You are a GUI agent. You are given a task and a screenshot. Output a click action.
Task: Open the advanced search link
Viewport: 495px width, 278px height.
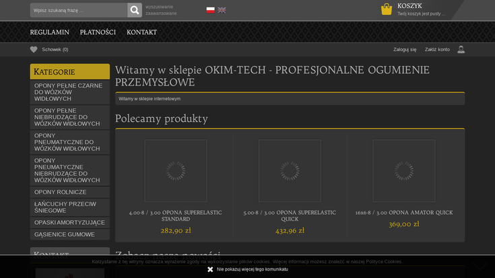coord(161,10)
